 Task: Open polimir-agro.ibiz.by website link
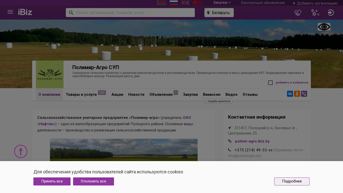252,141
